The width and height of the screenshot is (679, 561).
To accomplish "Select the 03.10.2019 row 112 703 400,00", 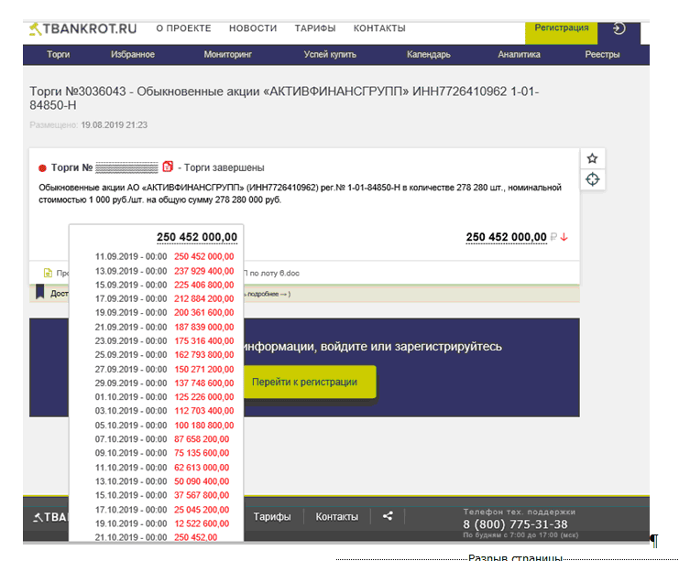I will [165, 411].
